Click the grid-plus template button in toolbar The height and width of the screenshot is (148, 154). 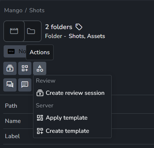(25, 68)
